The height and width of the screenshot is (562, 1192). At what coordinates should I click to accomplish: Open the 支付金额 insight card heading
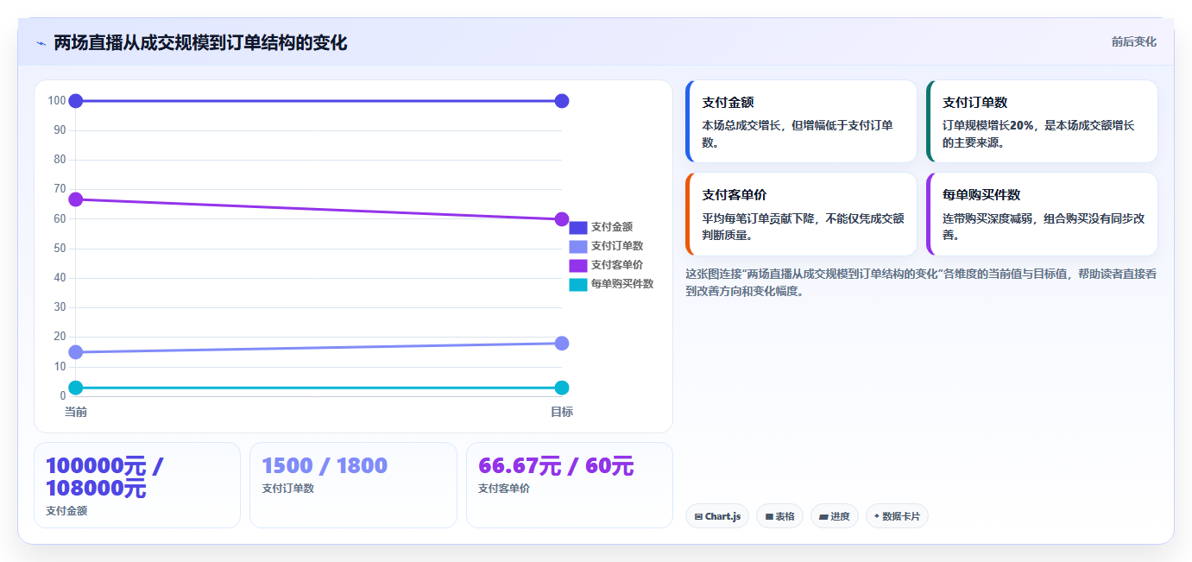(728, 103)
